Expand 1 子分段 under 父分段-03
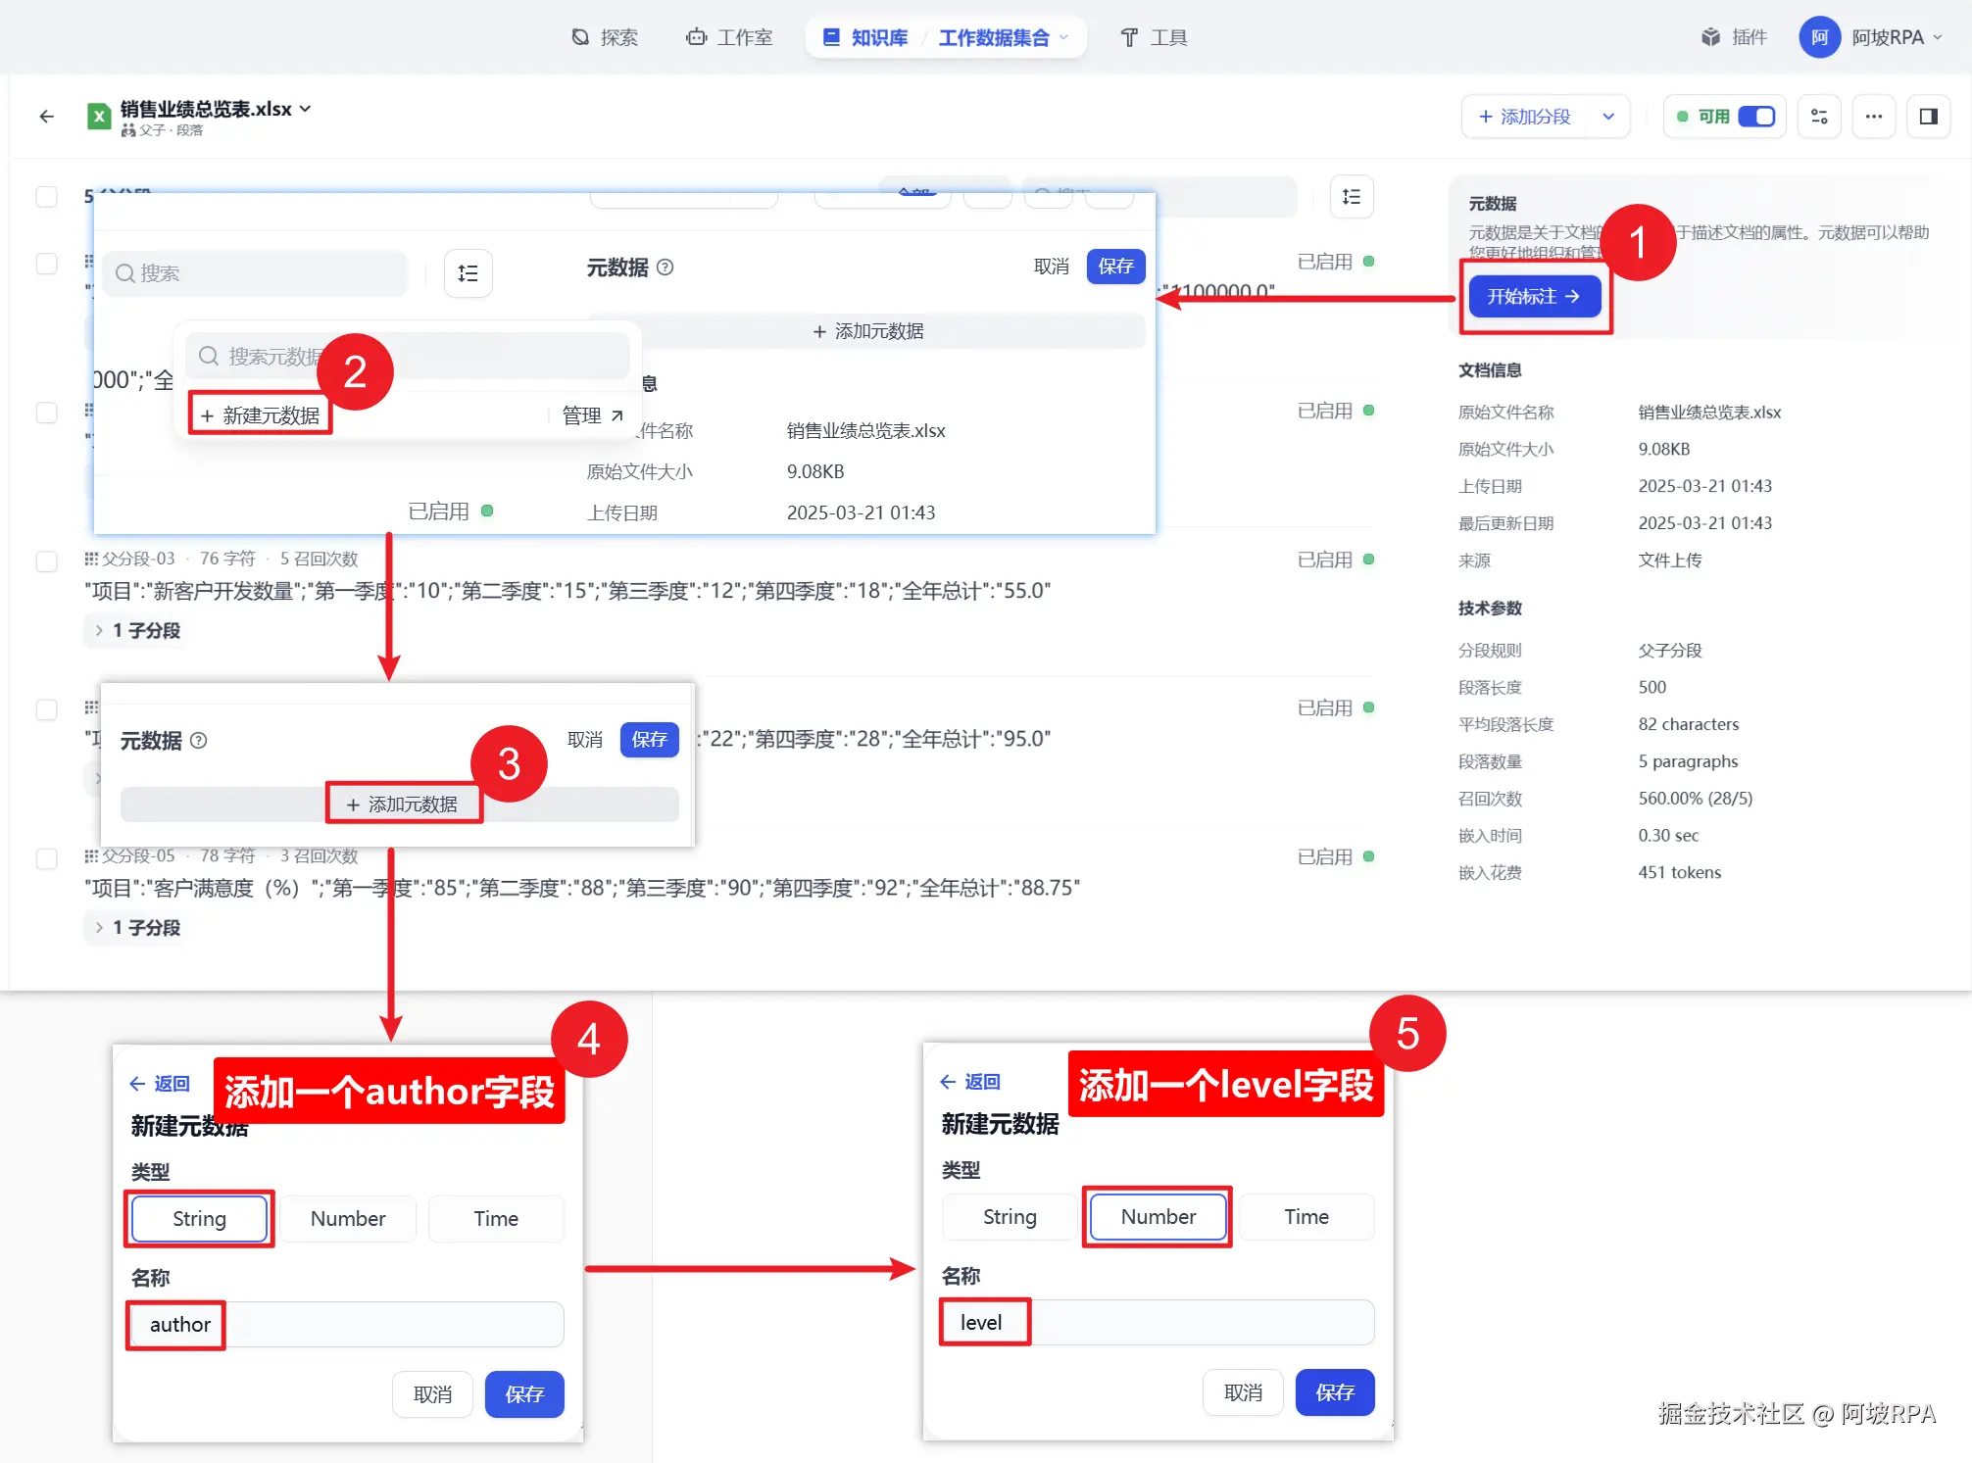This screenshot has height=1463, width=1972. point(136,630)
